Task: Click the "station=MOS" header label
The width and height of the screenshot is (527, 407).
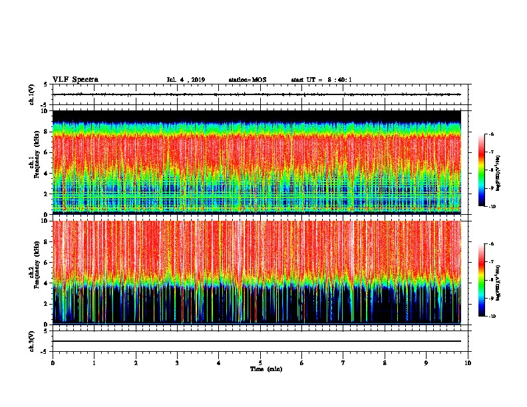Action: pos(248,80)
